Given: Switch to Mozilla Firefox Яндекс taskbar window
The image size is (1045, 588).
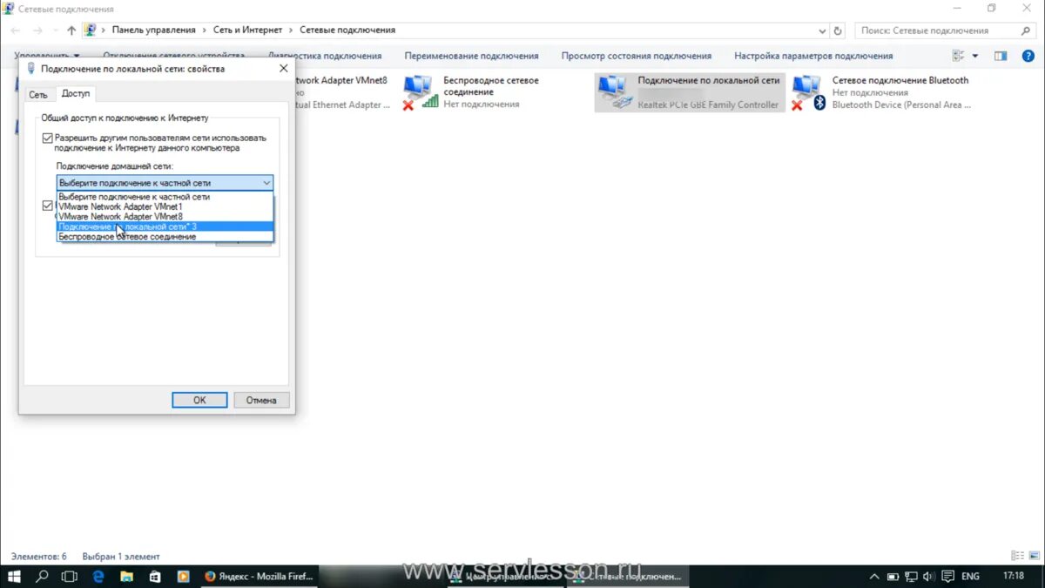Looking at the screenshot, I should point(258,576).
